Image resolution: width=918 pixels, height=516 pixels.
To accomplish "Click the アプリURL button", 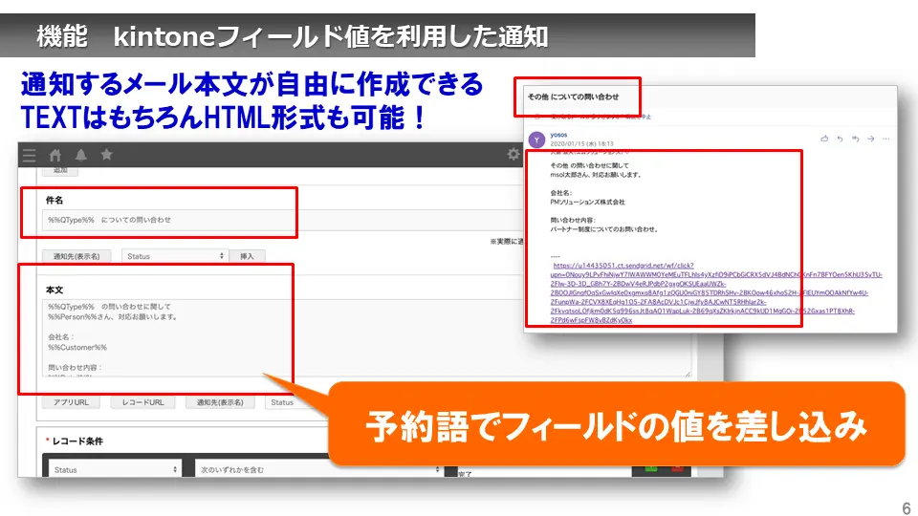I will [x=71, y=402].
